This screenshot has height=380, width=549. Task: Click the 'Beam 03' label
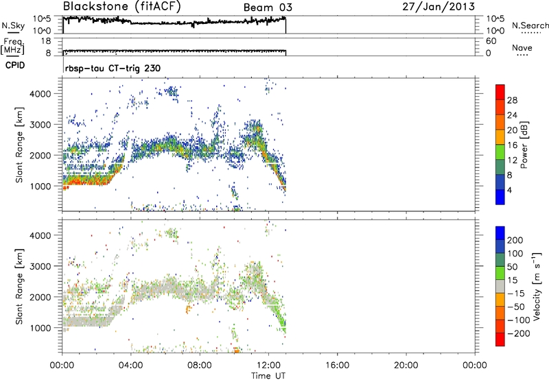tap(268, 8)
